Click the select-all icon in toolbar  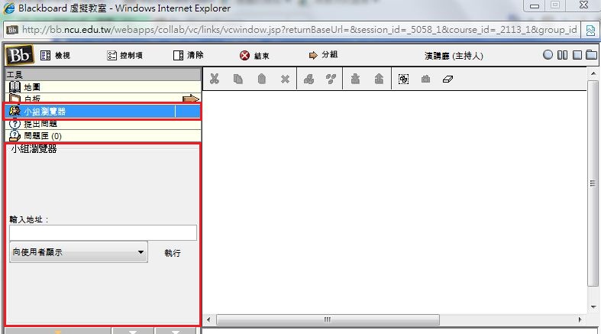pos(403,79)
